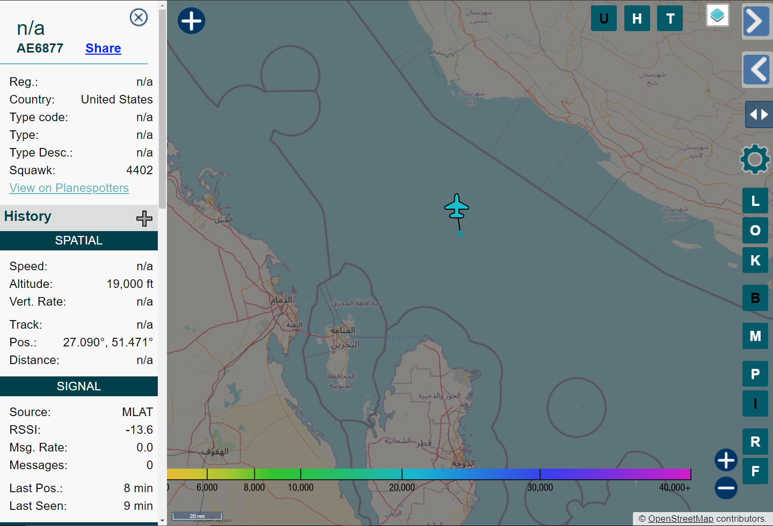This screenshot has height=526, width=773.
Task: Open settings gear icon
Action: click(x=755, y=159)
